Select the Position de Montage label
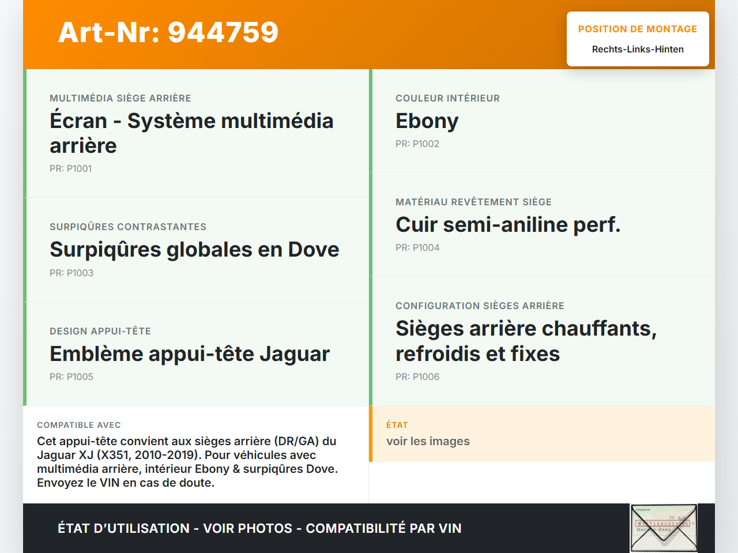This screenshot has width=738, height=553. pyautogui.click(x=637, y=29)
